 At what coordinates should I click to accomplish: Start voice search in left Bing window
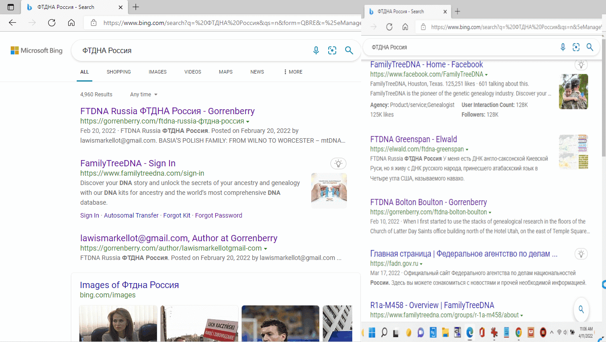pyautogui.click(x=316, y=50)
